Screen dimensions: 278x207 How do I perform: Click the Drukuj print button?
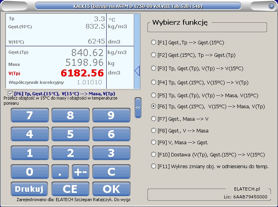point(29,189)
